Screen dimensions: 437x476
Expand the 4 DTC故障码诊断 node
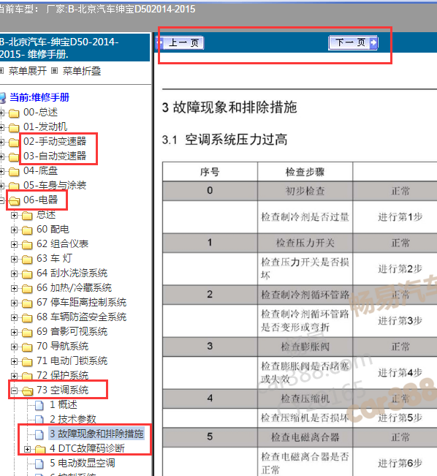[27, 449]
